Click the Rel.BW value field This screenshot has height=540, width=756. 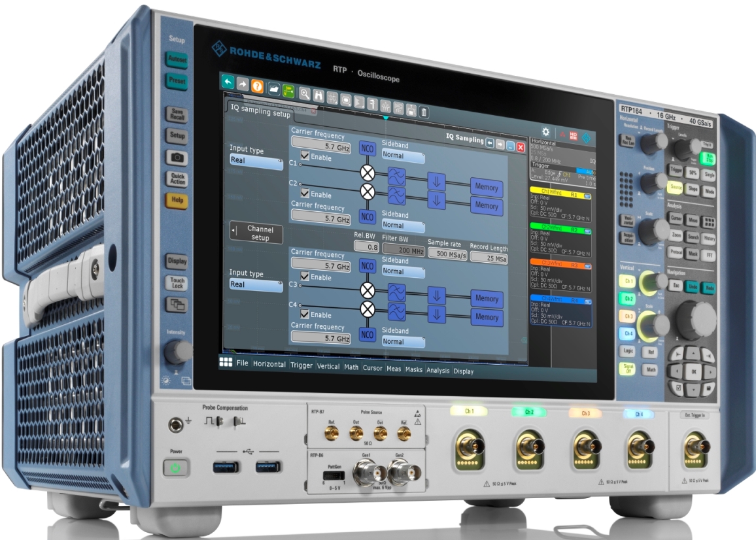366,247
